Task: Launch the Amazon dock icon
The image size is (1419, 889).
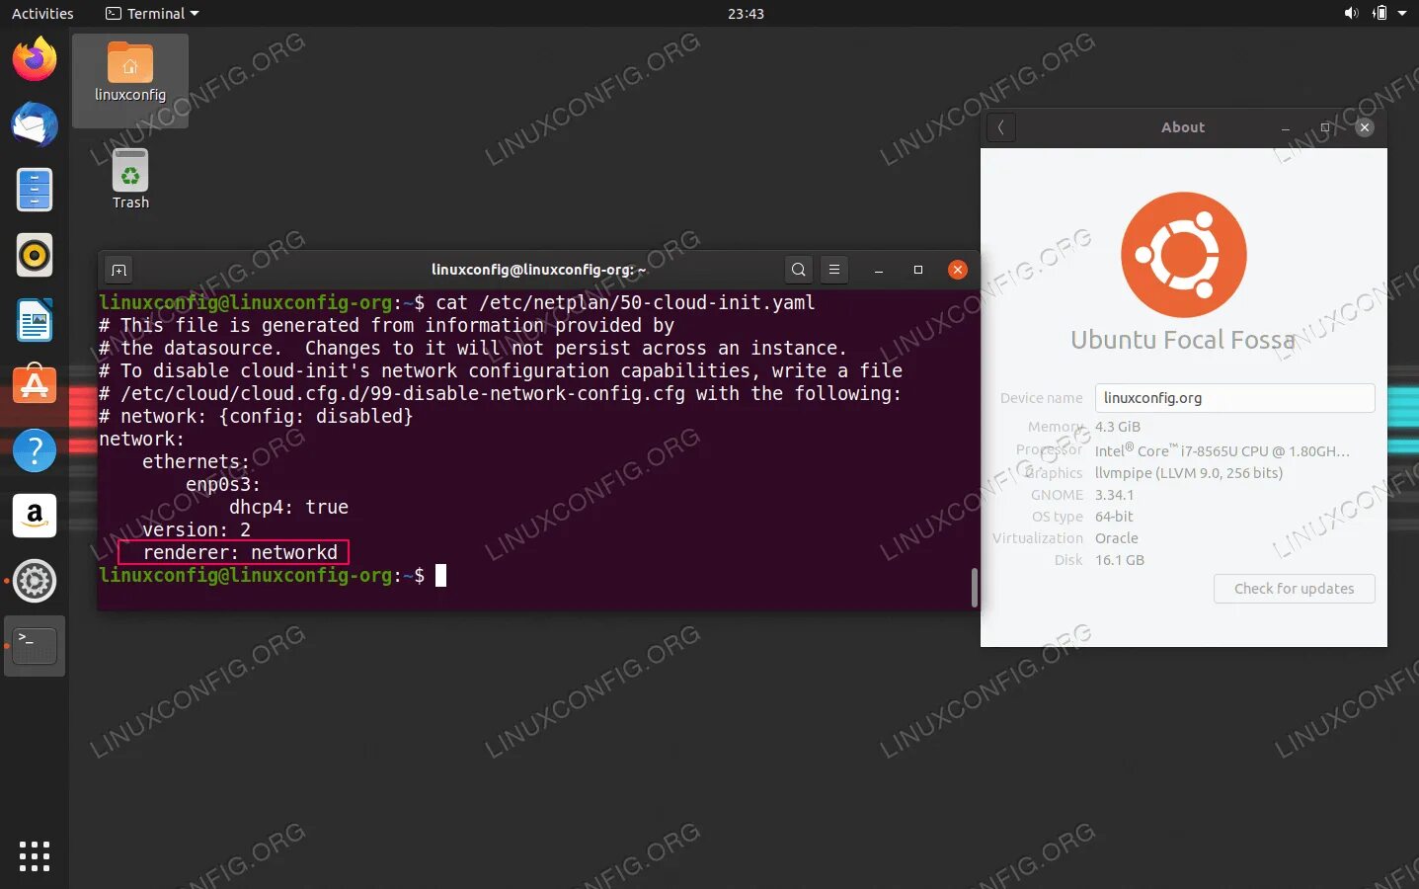Action: [35, 515]
